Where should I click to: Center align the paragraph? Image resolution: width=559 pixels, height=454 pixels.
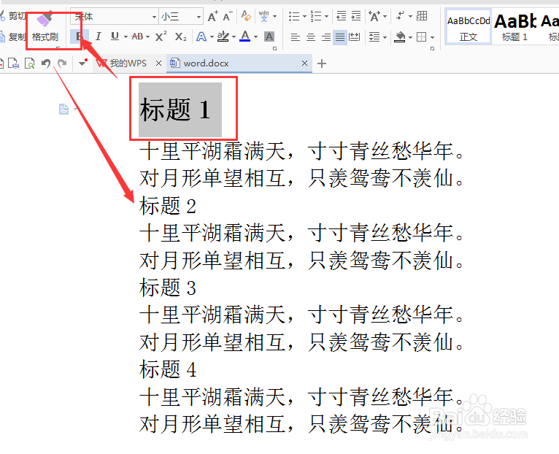tap(311, 36)
